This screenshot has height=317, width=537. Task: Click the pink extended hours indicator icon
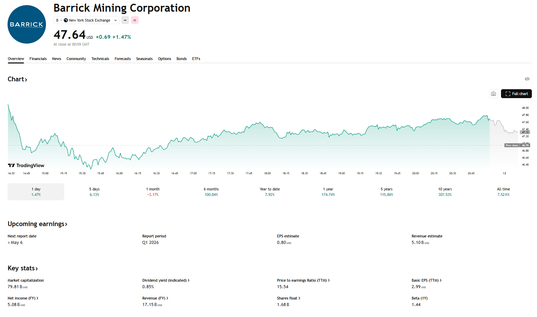coord(134,20)
